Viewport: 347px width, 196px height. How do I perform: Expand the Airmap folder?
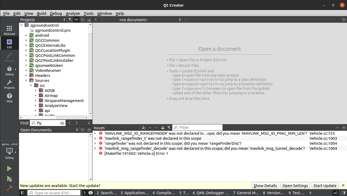click(x=36, y=95)
